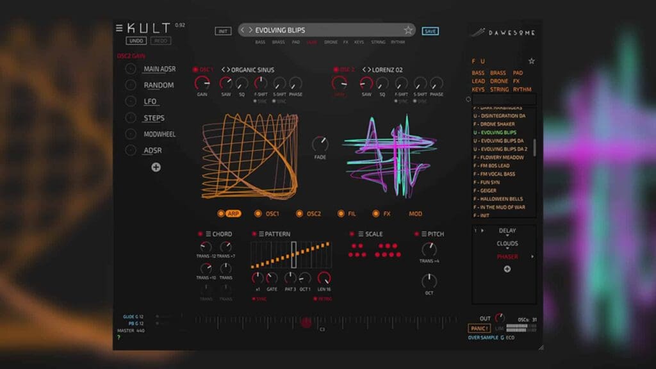Click the FADE knob between oscillators

(320, 144)
